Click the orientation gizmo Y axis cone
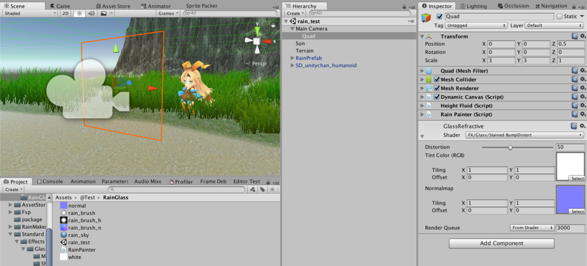 pos(257,30)
